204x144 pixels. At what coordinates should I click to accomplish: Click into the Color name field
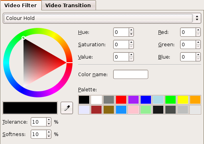tap(131, 75)
